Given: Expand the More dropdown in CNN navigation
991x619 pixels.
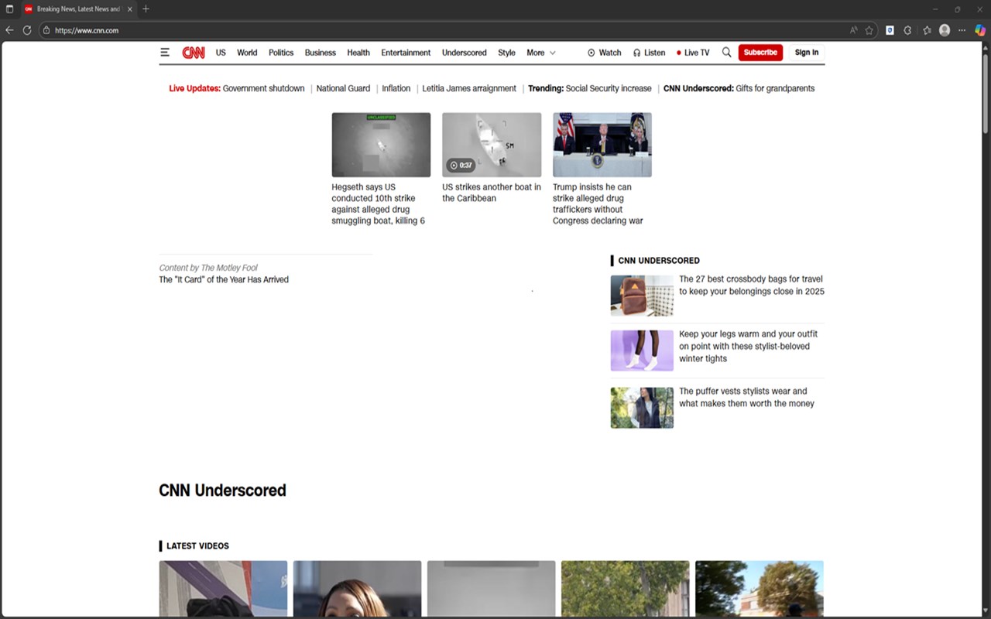Looking at the screenshot, I should tap(541, 53).
